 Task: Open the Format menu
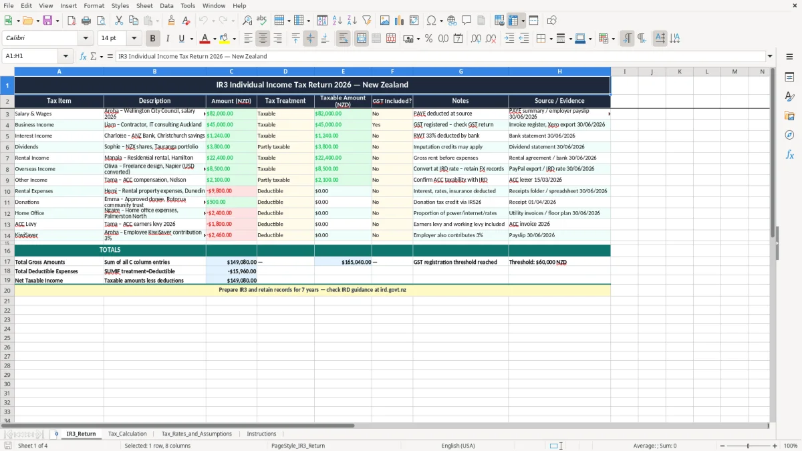pyautogui.click(x=94, y=5)
